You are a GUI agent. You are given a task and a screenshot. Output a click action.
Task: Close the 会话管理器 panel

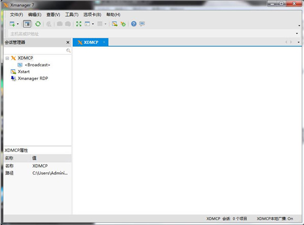[x=68, y=42]
